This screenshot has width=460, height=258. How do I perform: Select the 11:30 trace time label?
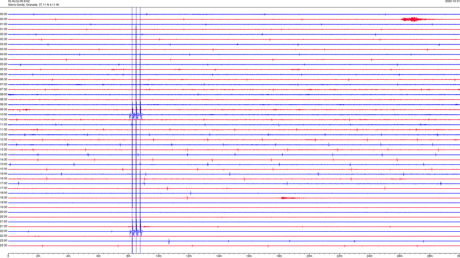(3, 129)
